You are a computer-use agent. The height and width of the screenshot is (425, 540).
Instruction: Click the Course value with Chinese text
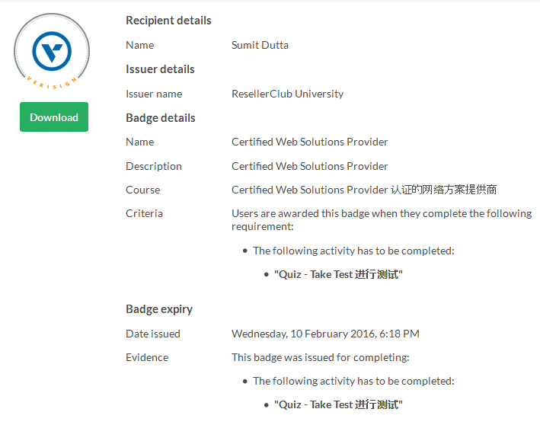364,190
